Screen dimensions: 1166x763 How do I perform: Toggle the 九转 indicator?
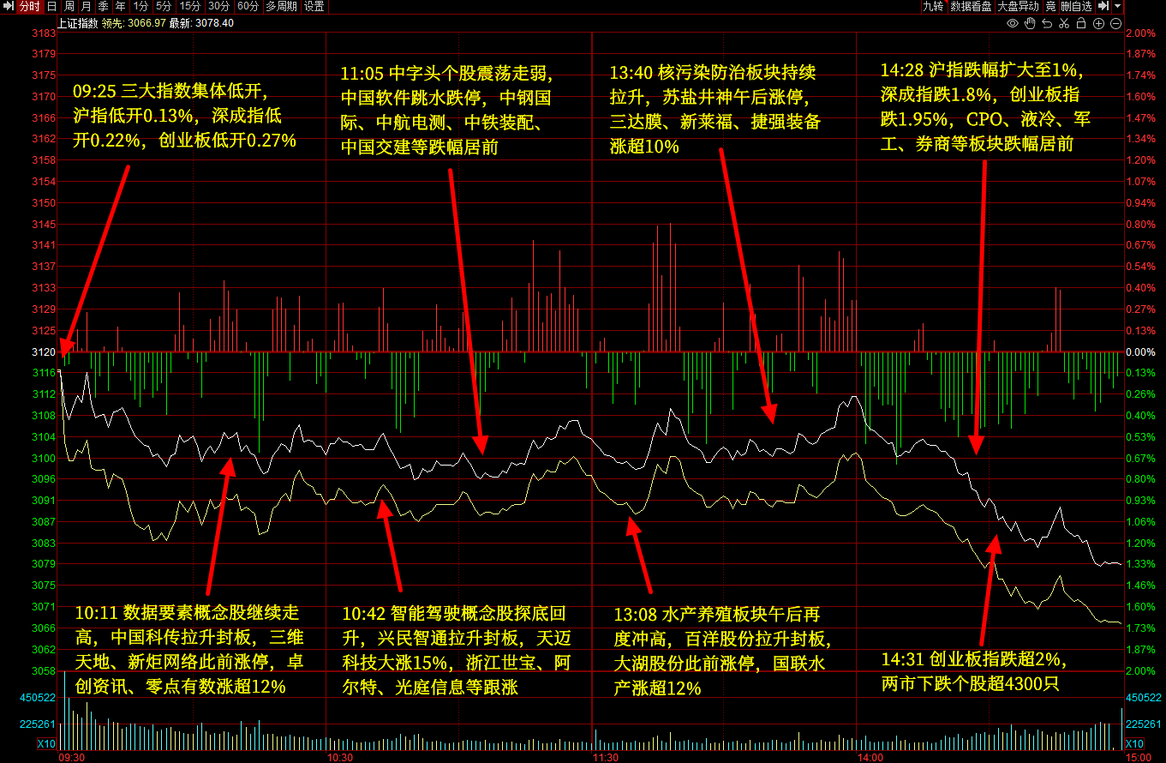pyautogui.click(x=933, y=7)
